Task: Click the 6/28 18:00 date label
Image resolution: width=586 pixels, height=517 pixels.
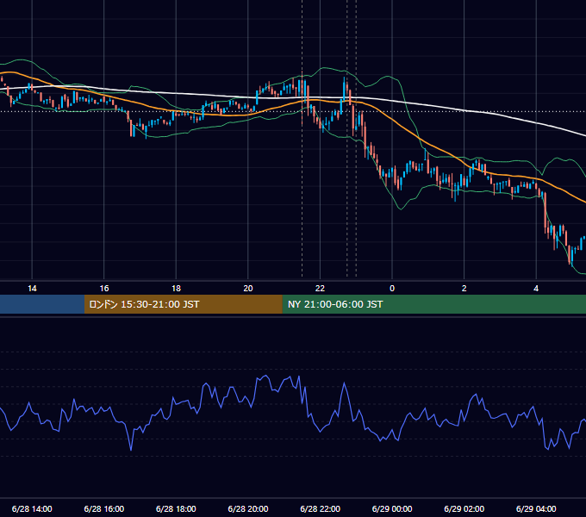Action: [176, 508]
